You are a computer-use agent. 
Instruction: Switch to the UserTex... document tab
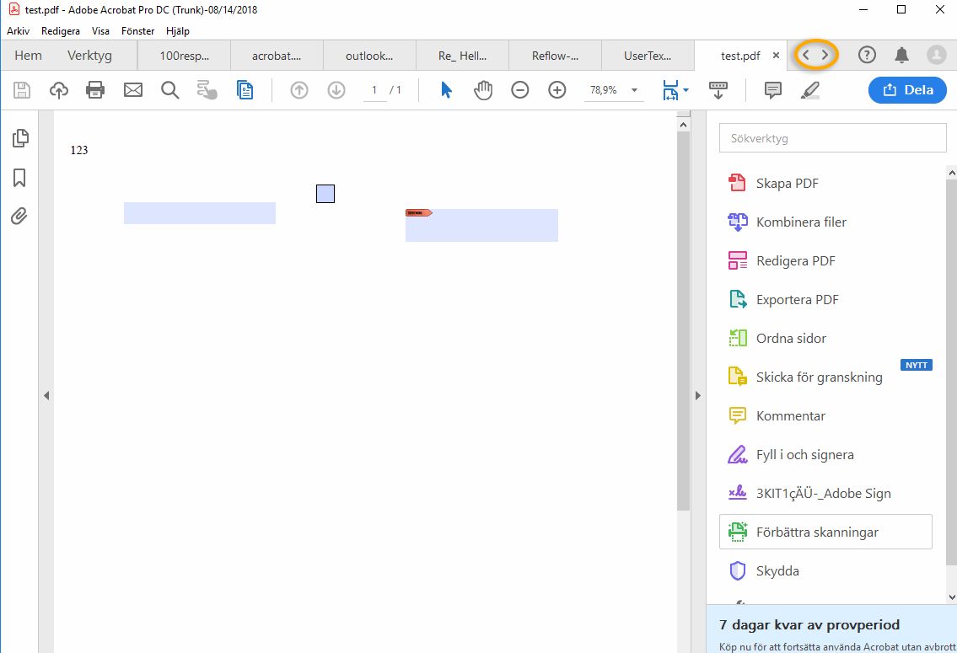pyautogui.click(x=648, y=56)
